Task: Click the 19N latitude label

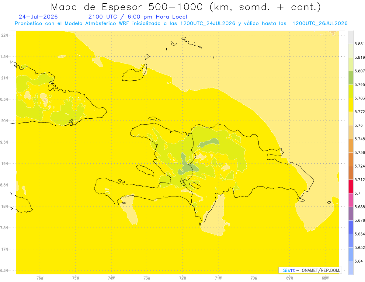Action: (x=5, y=164)
